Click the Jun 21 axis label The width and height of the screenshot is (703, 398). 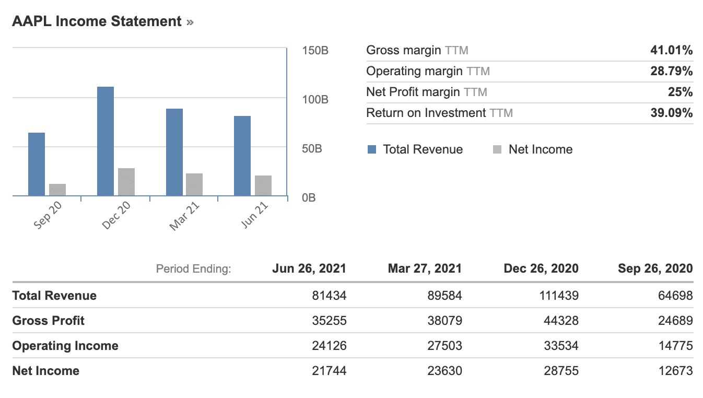coord(255,215)
